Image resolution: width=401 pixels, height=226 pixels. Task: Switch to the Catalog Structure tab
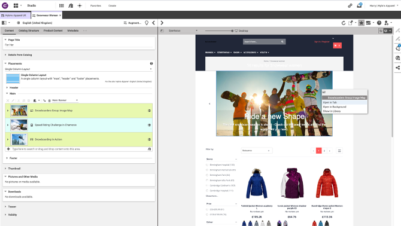pyautogui.click(x=29, y=30)
